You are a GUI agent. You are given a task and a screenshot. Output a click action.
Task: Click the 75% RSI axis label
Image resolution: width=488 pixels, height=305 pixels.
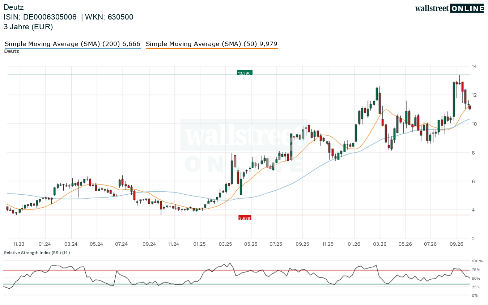click(476, 270)
